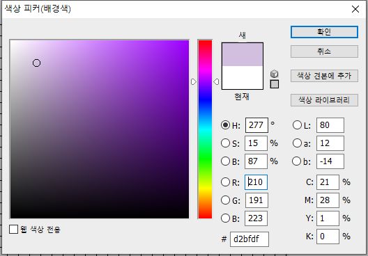Click the b field showing -14

(330, 161)
